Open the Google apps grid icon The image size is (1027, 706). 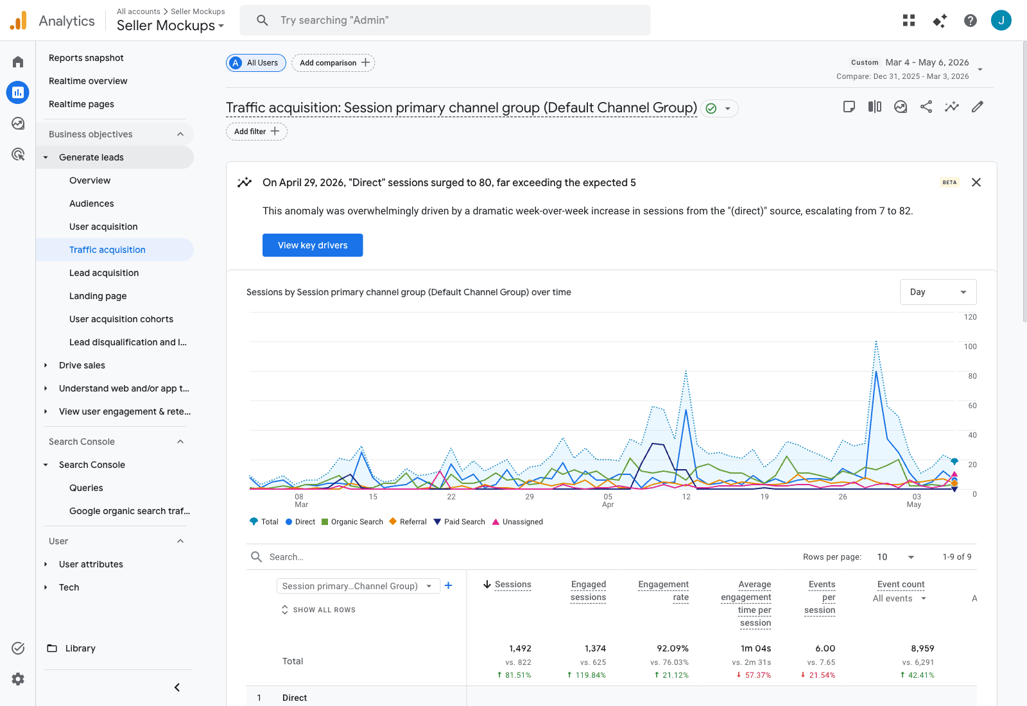[x=909, y=21]
